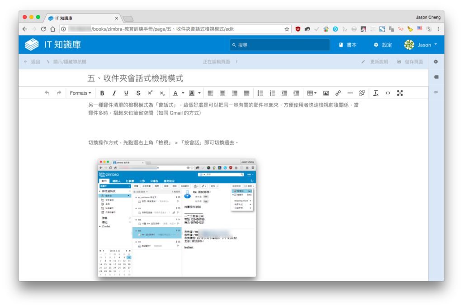Align text left

click(x=210, y=93)
